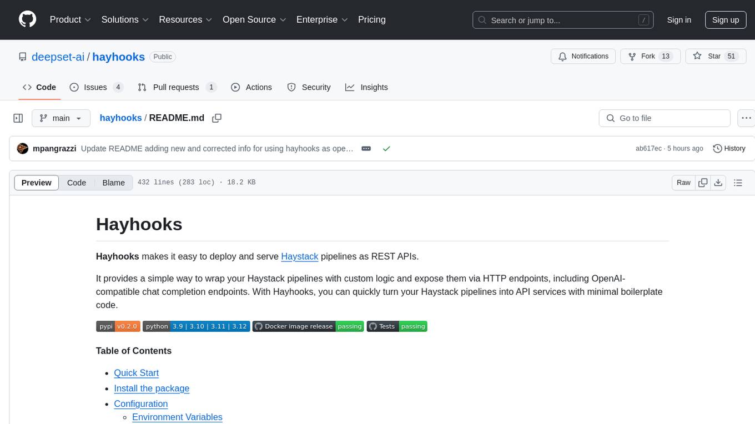Screen dimensions: 755x424
Task: Focus the Search or jump to field
Action: 563,20
